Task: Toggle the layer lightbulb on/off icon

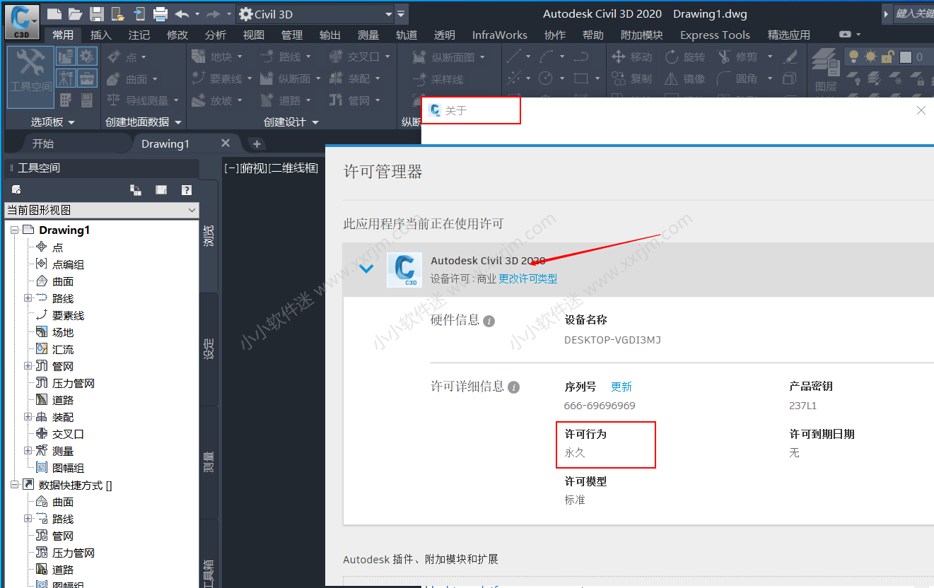Action: click(853, 57)
